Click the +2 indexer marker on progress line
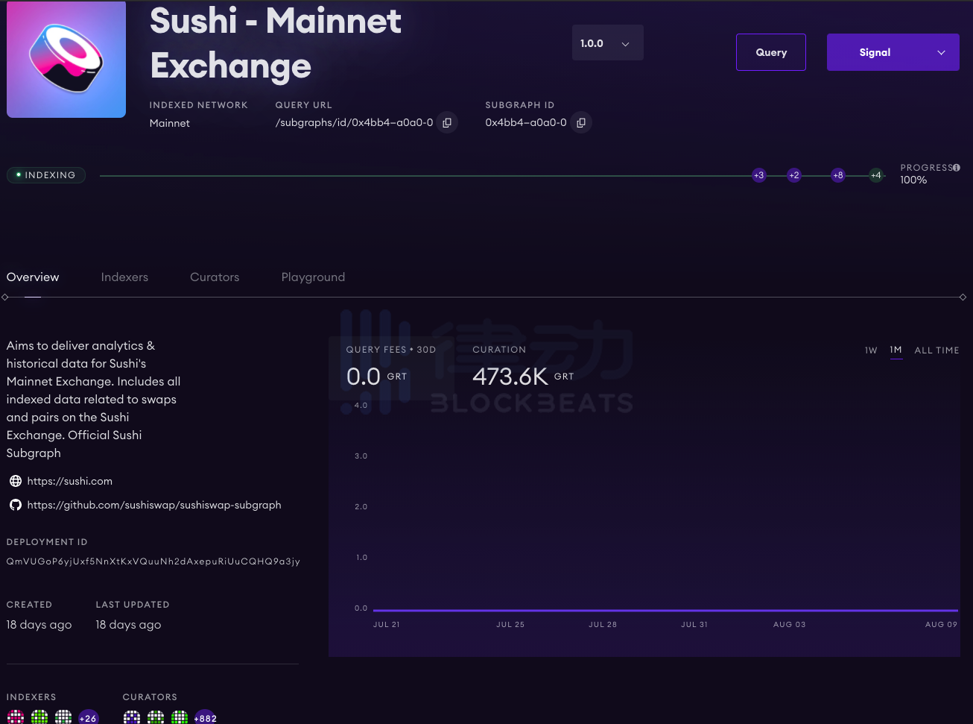Viewport: 973px width, 724px height. pyautogui.click(x=794, y=175)
